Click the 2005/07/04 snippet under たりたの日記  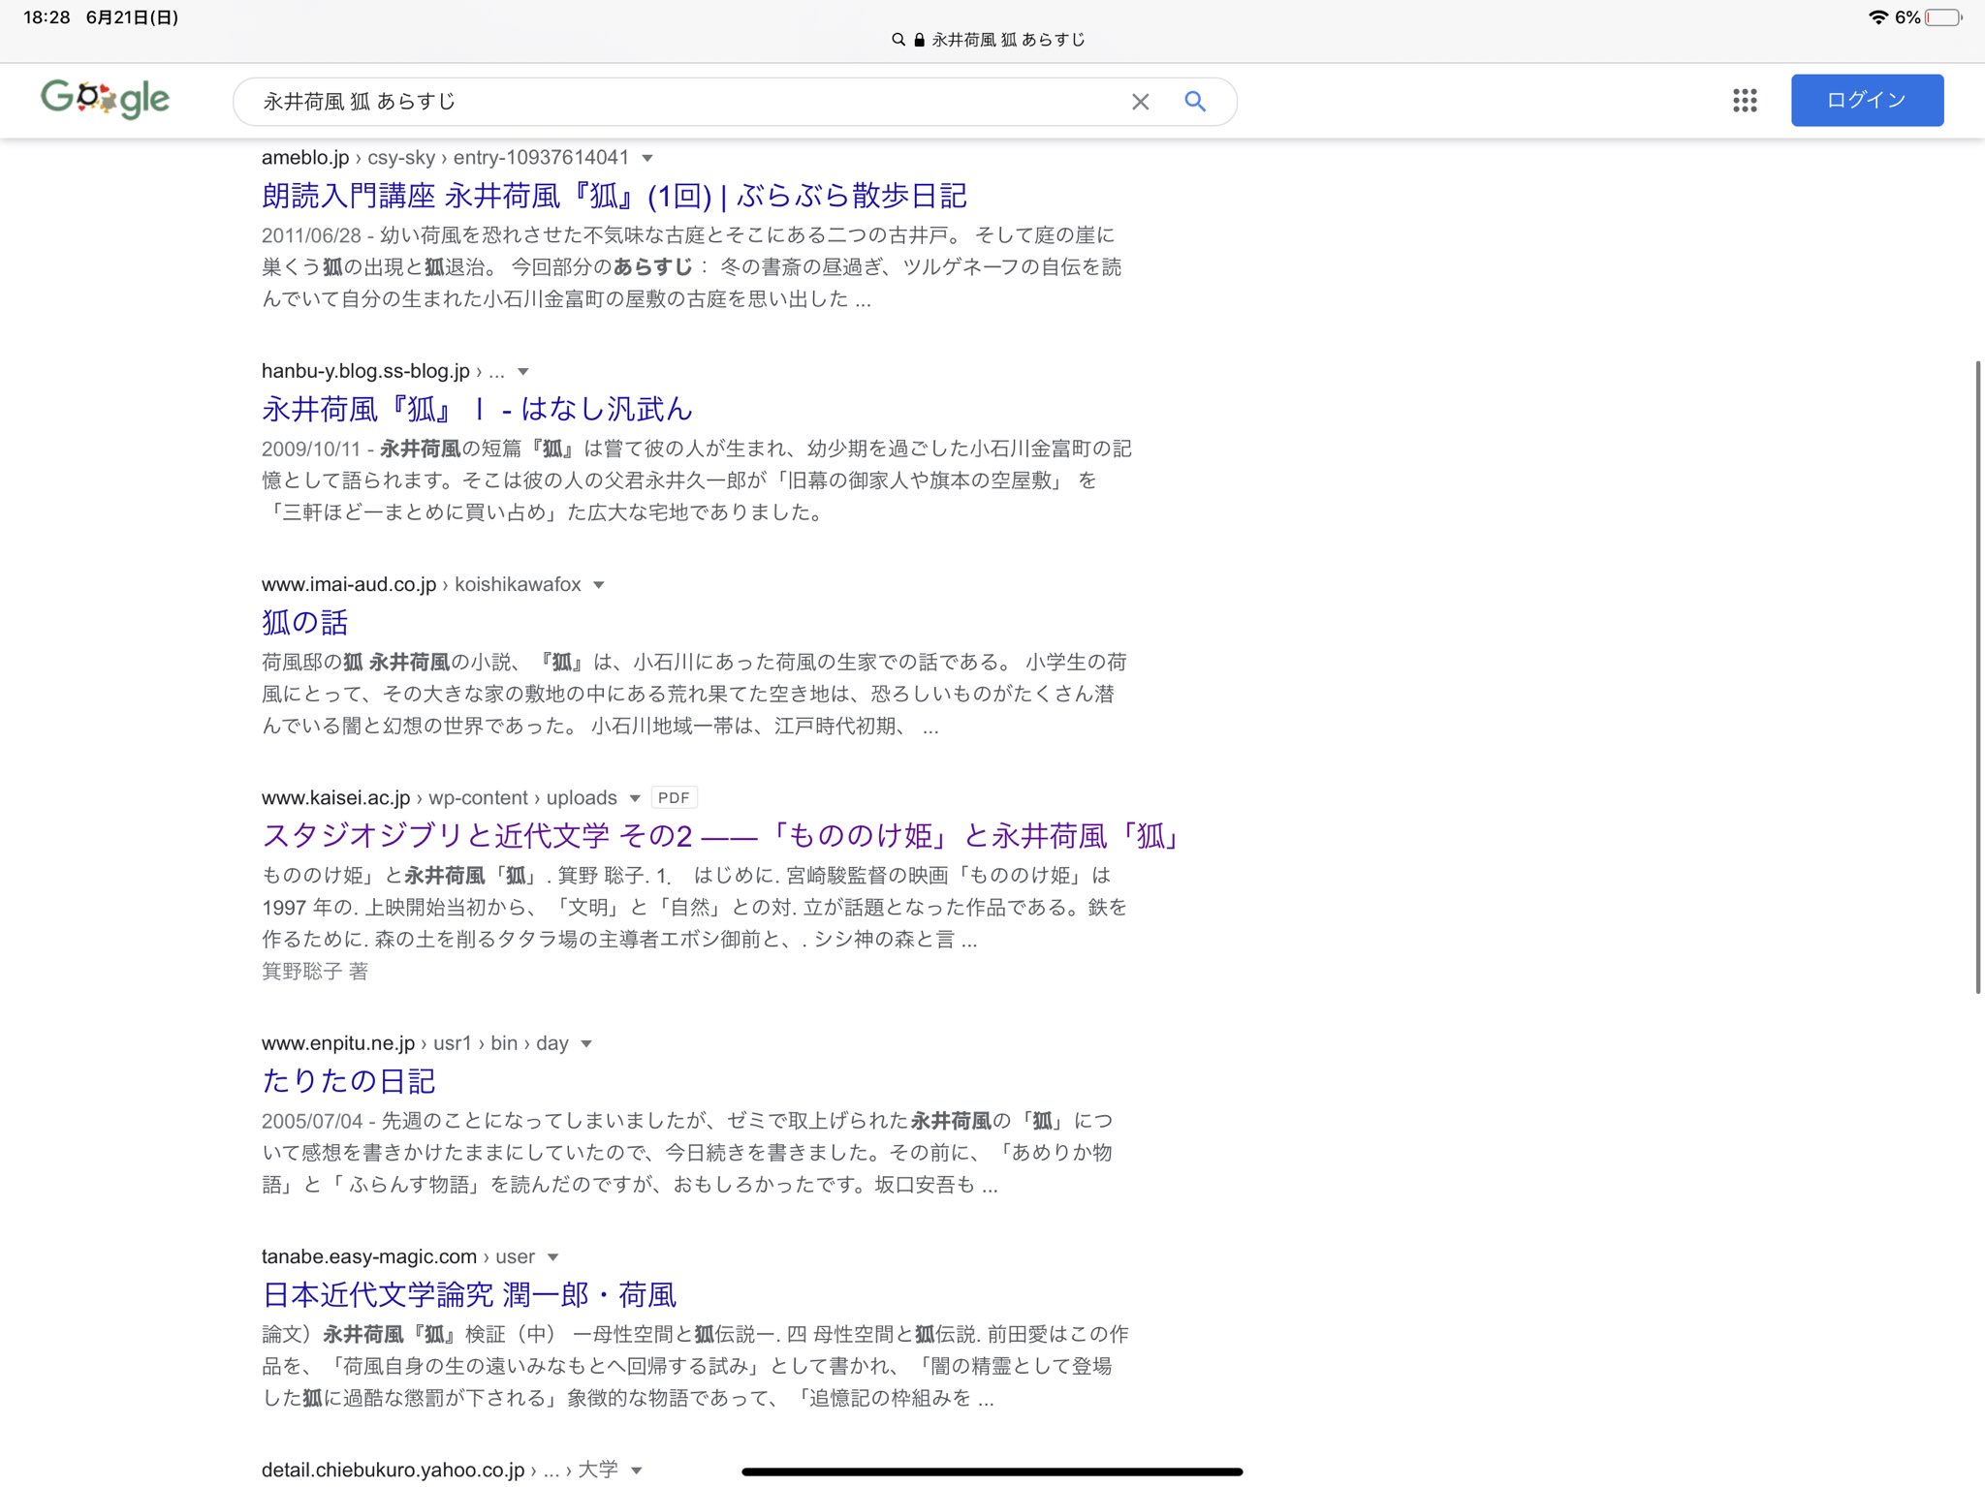pos(687,1153)
